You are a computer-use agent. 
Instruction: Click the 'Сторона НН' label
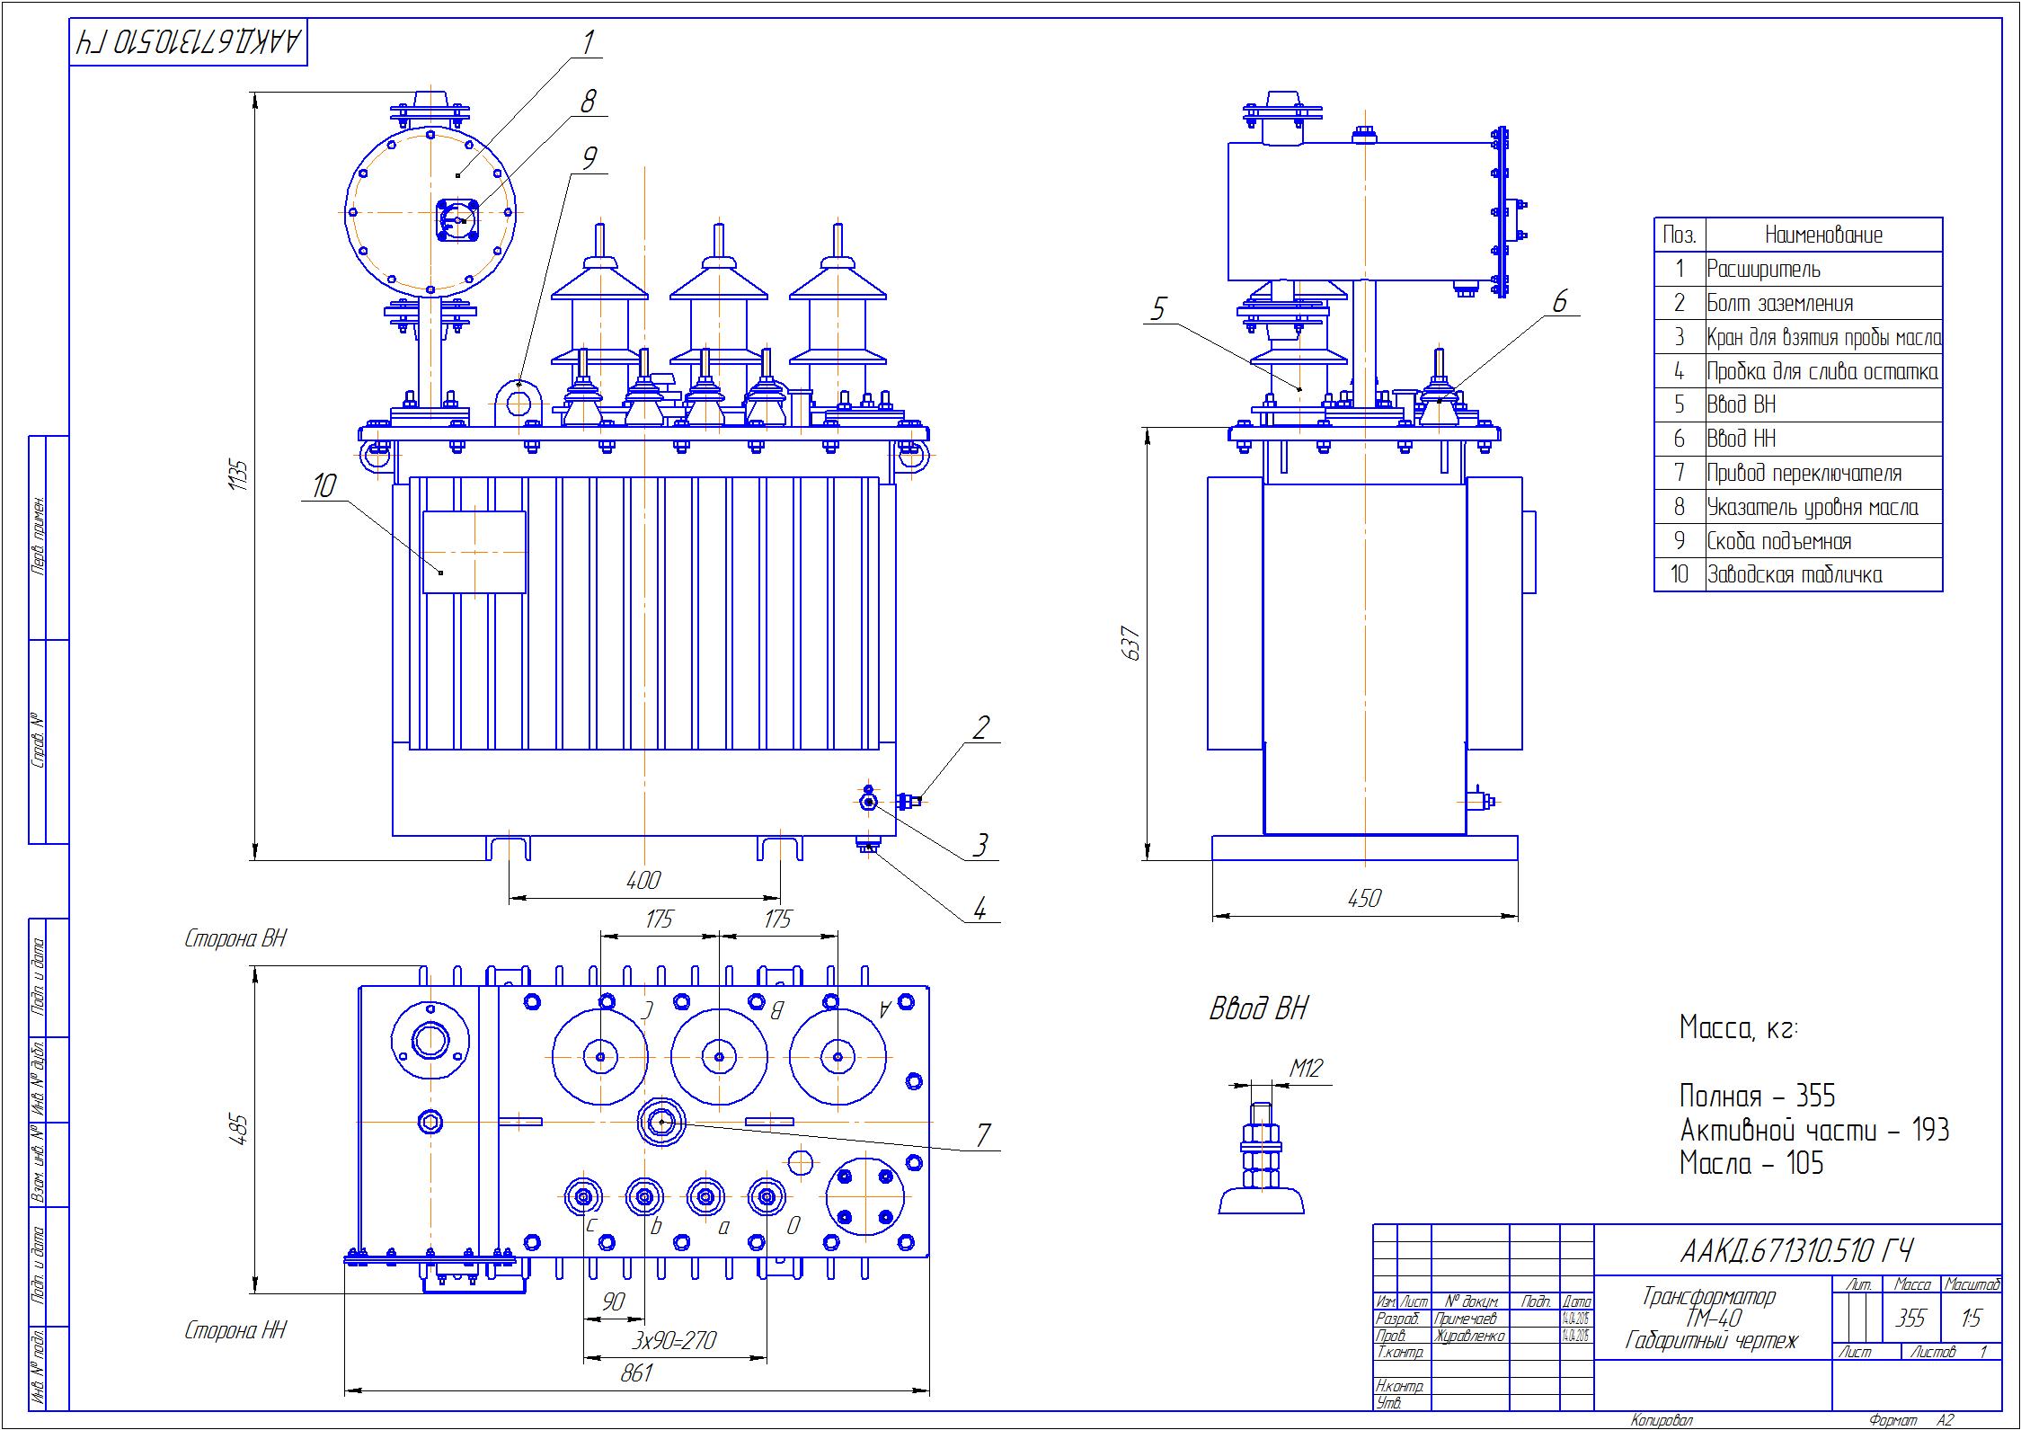click(235, 1331)
